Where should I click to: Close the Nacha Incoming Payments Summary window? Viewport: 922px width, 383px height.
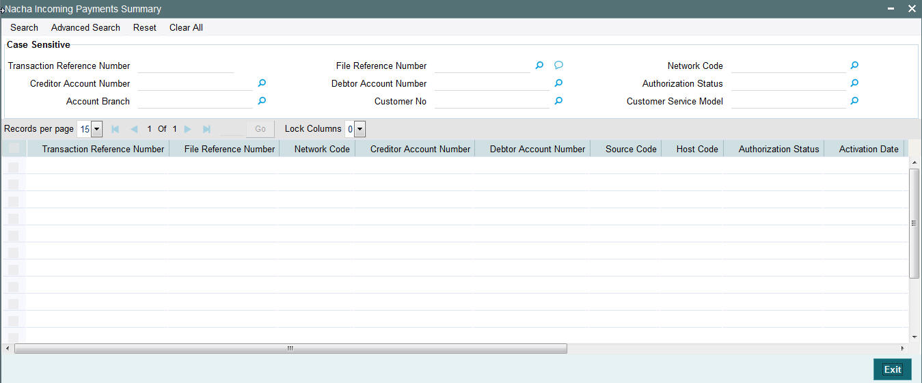pos(912,9)
